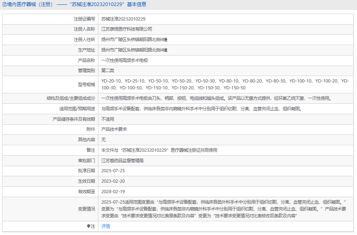Image resolution: width=357 pixels, height=235 pixels.
Task: Click the 其他内容 value 无
Action: coord(103,140)
